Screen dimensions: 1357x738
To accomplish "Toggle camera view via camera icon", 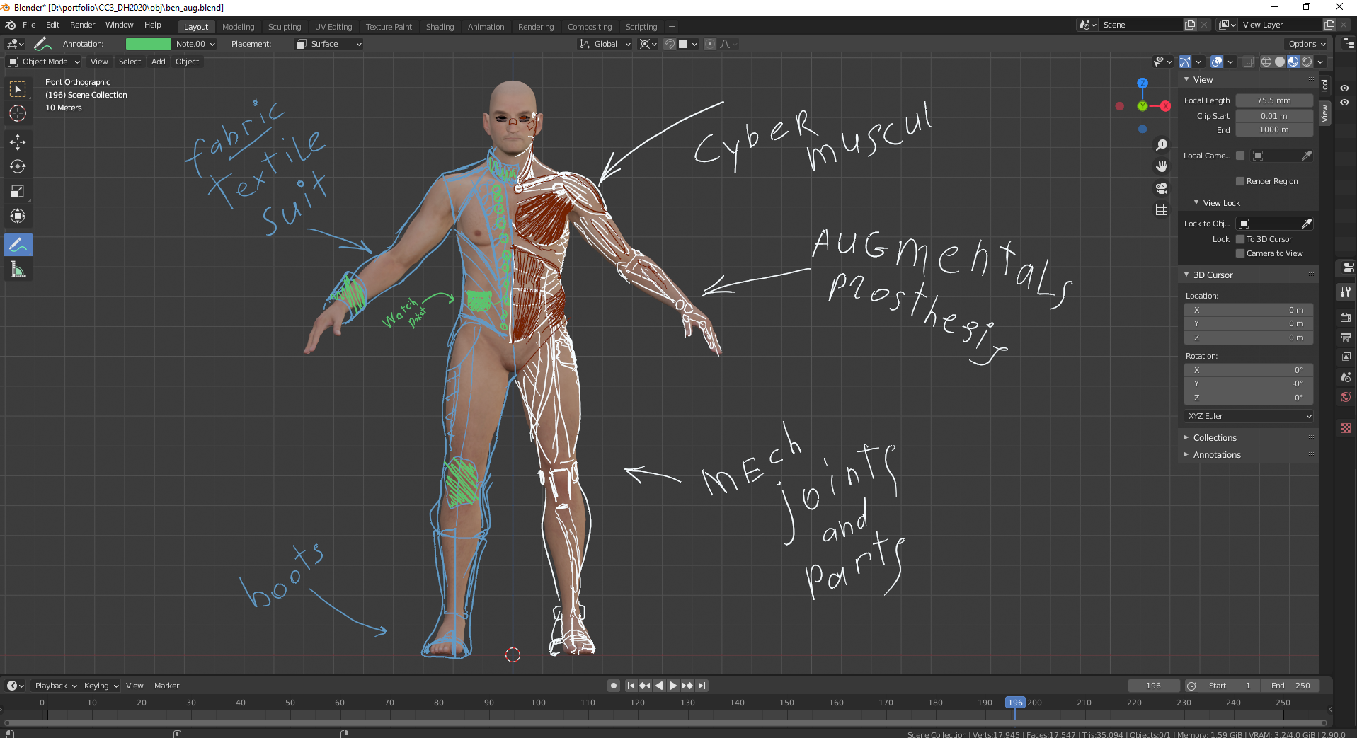I will pos(1162,188).
